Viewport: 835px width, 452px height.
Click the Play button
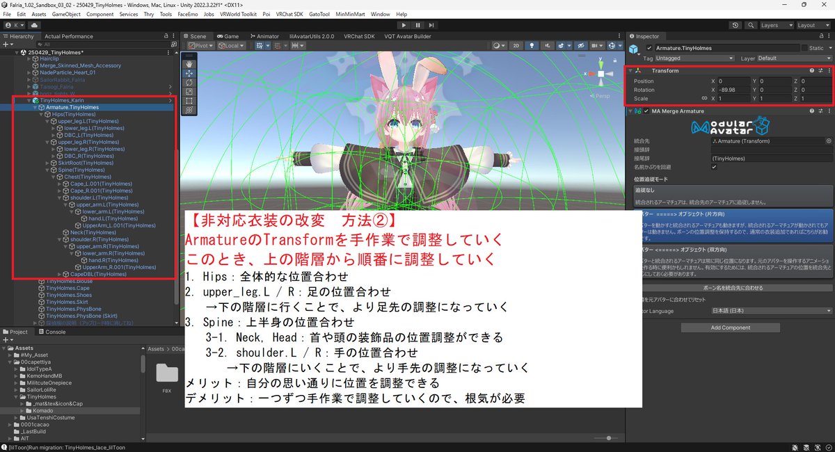[403, 25]
